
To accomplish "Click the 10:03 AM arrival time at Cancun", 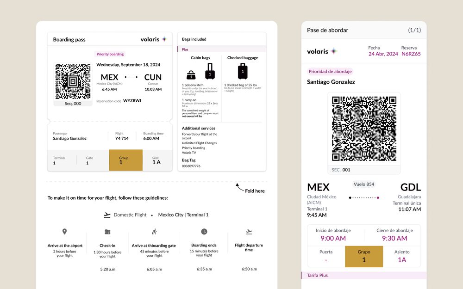I will pos(153,89).
